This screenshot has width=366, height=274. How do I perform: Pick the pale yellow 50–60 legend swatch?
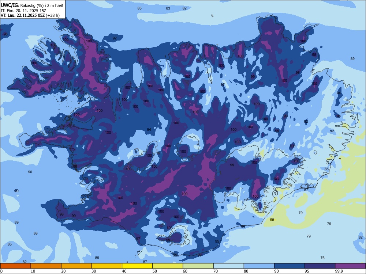tap(168, 266)
